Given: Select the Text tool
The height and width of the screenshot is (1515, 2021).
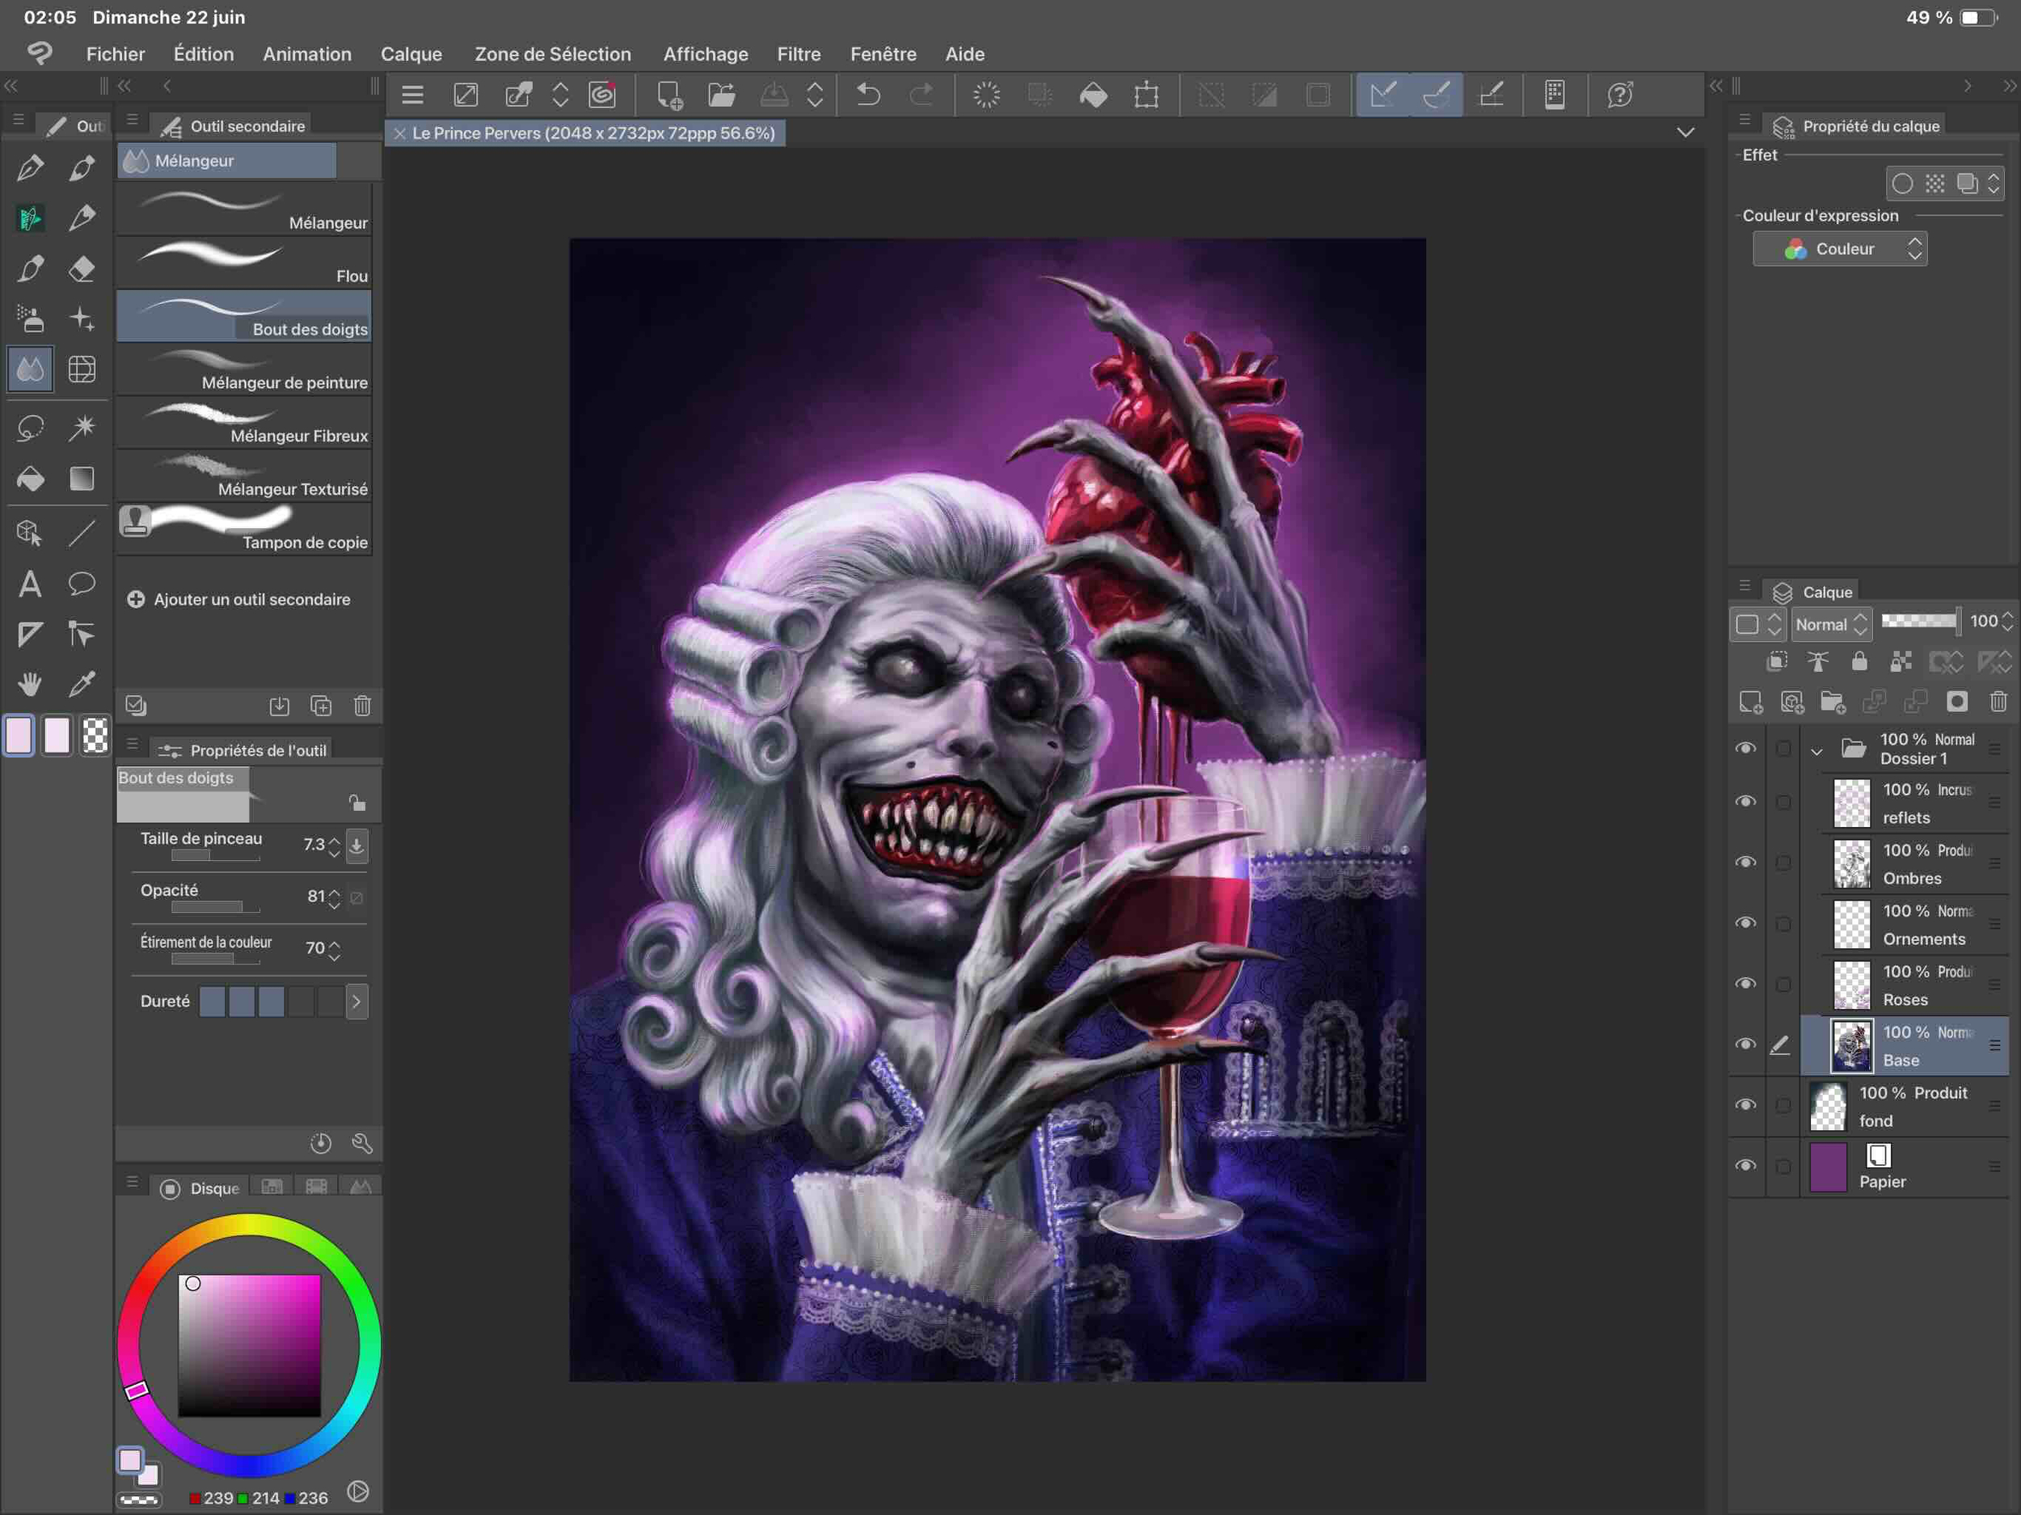Looking at the screenshot, I should click(x=30, y=583).
